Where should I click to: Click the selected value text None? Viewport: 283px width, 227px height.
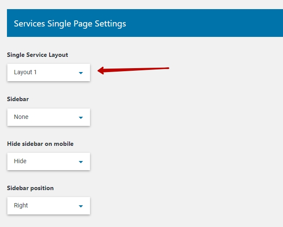pyautogui.click(x=21, y=117)
